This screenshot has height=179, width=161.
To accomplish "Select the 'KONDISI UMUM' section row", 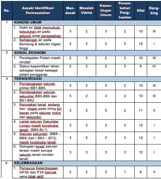I will pos(87,22).
